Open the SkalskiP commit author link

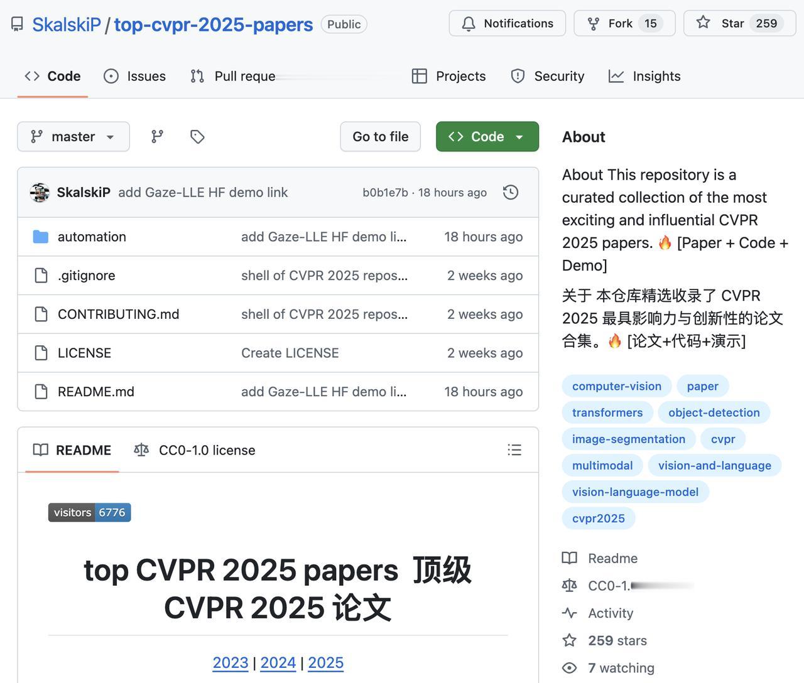point(84,192)
